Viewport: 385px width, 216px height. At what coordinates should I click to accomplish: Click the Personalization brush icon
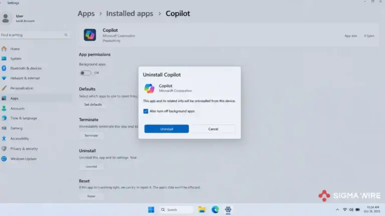pyautogui.click(x=4, y=88)
